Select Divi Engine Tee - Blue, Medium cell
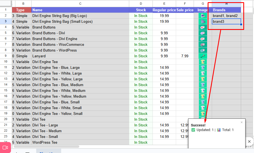 [80, 85]
